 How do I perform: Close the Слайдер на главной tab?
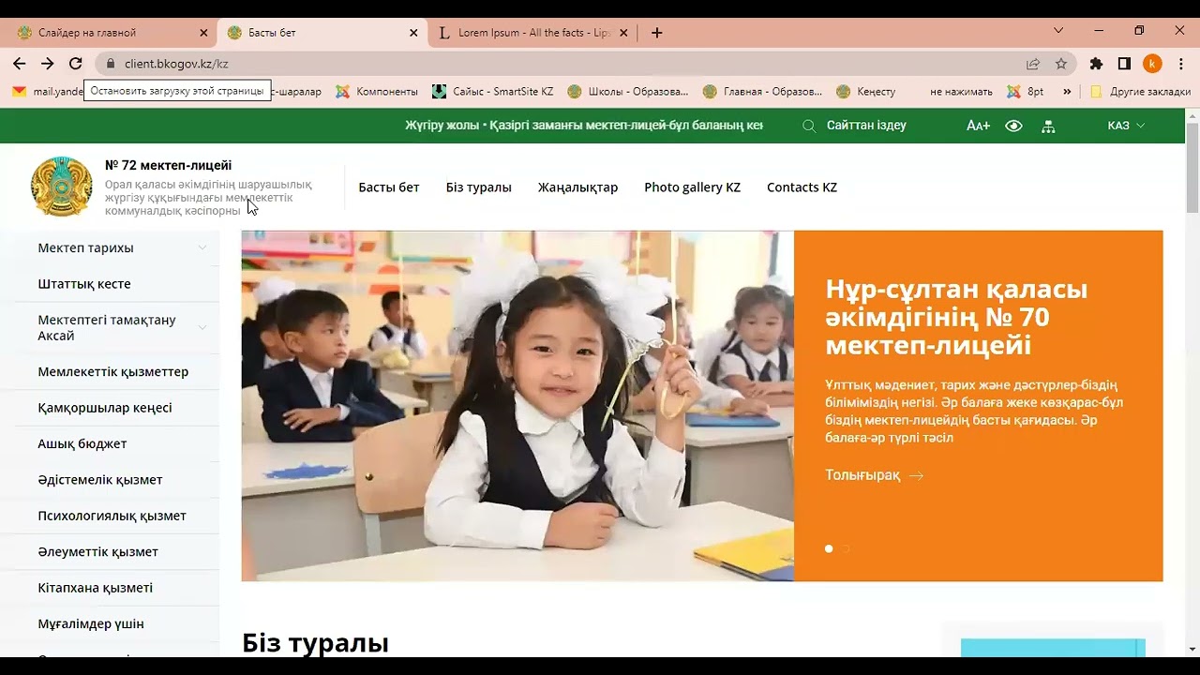point(203,33)
